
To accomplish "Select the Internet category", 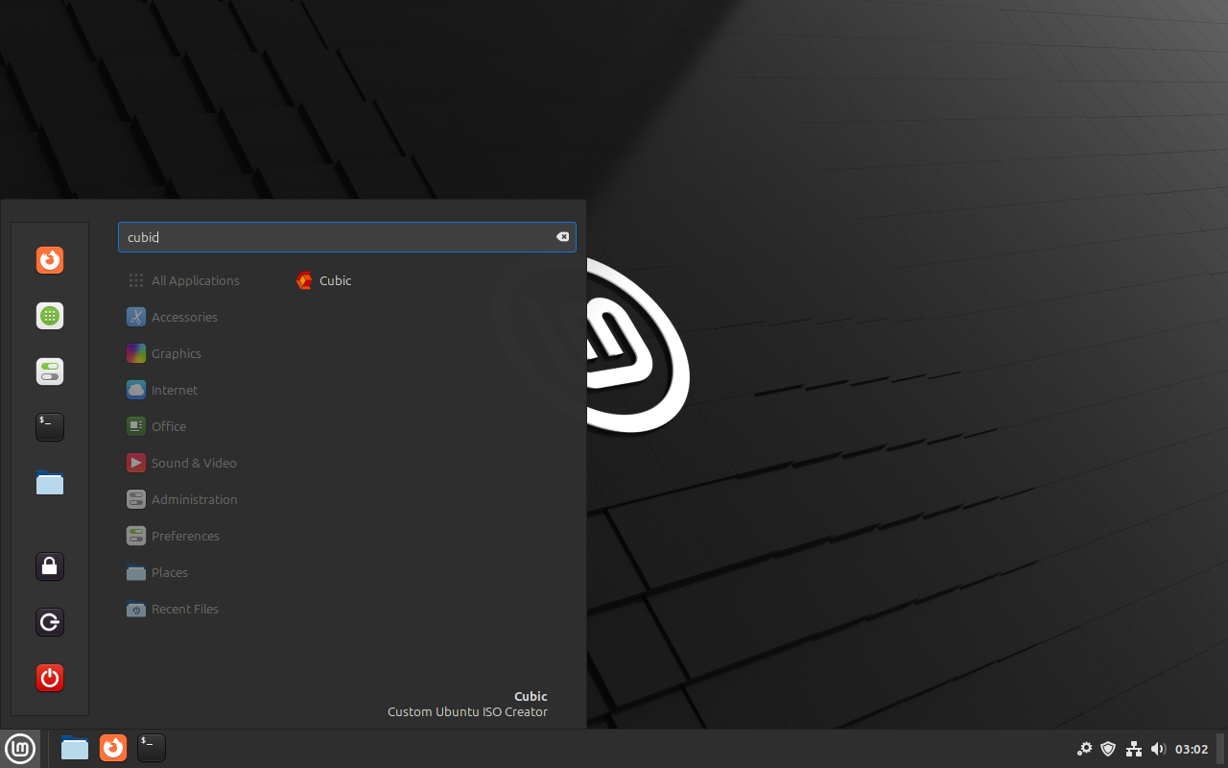I will [x=162, y=390].
